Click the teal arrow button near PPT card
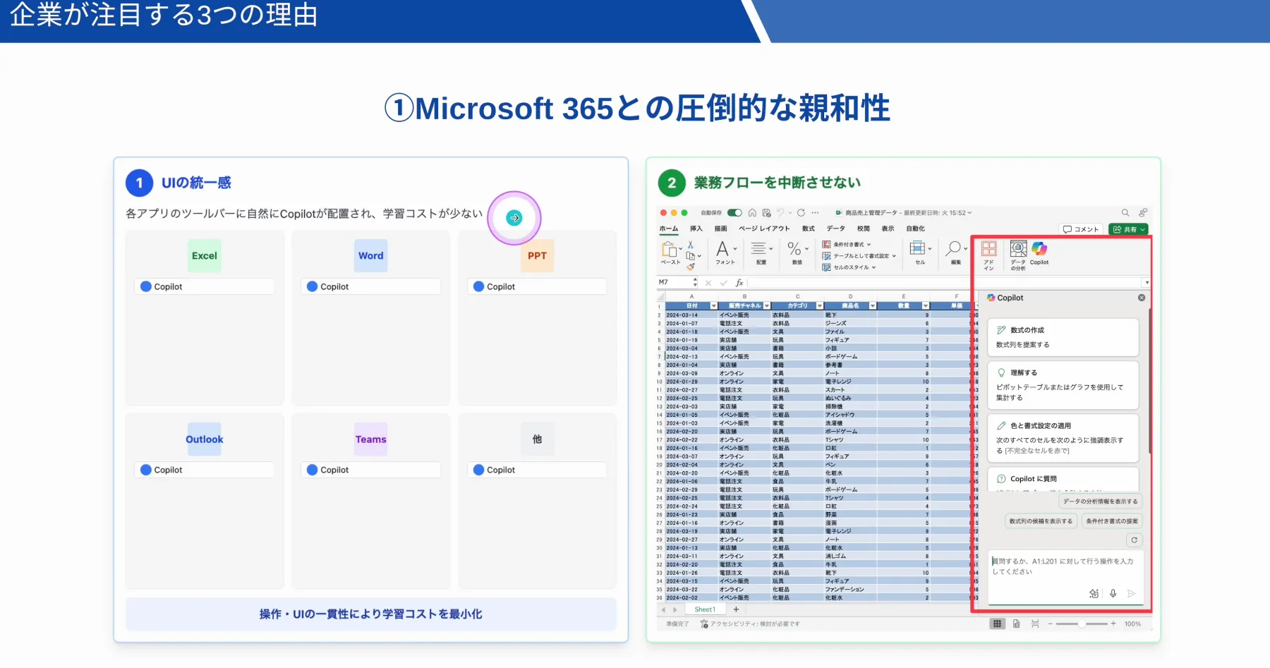1270x668 pixels. tap(514, 218)
